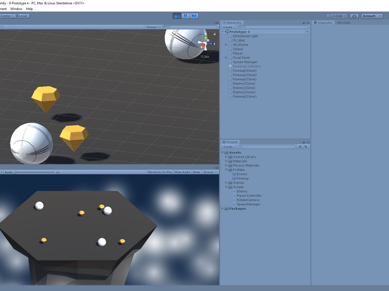Adjust the Game view Scale slider
Screen dimensions: 389x291
16,172
